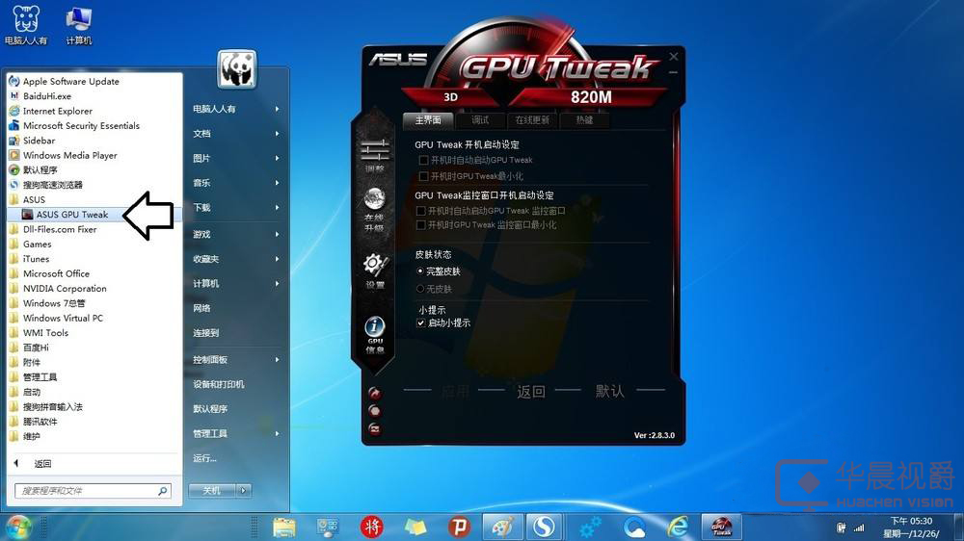Open Windows Media Player entry
The width and height of the screenshot is (964, 541).
tap(70, 155)
